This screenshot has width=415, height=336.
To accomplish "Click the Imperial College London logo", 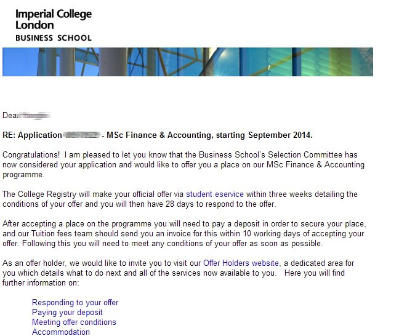I will pos(53,19).
